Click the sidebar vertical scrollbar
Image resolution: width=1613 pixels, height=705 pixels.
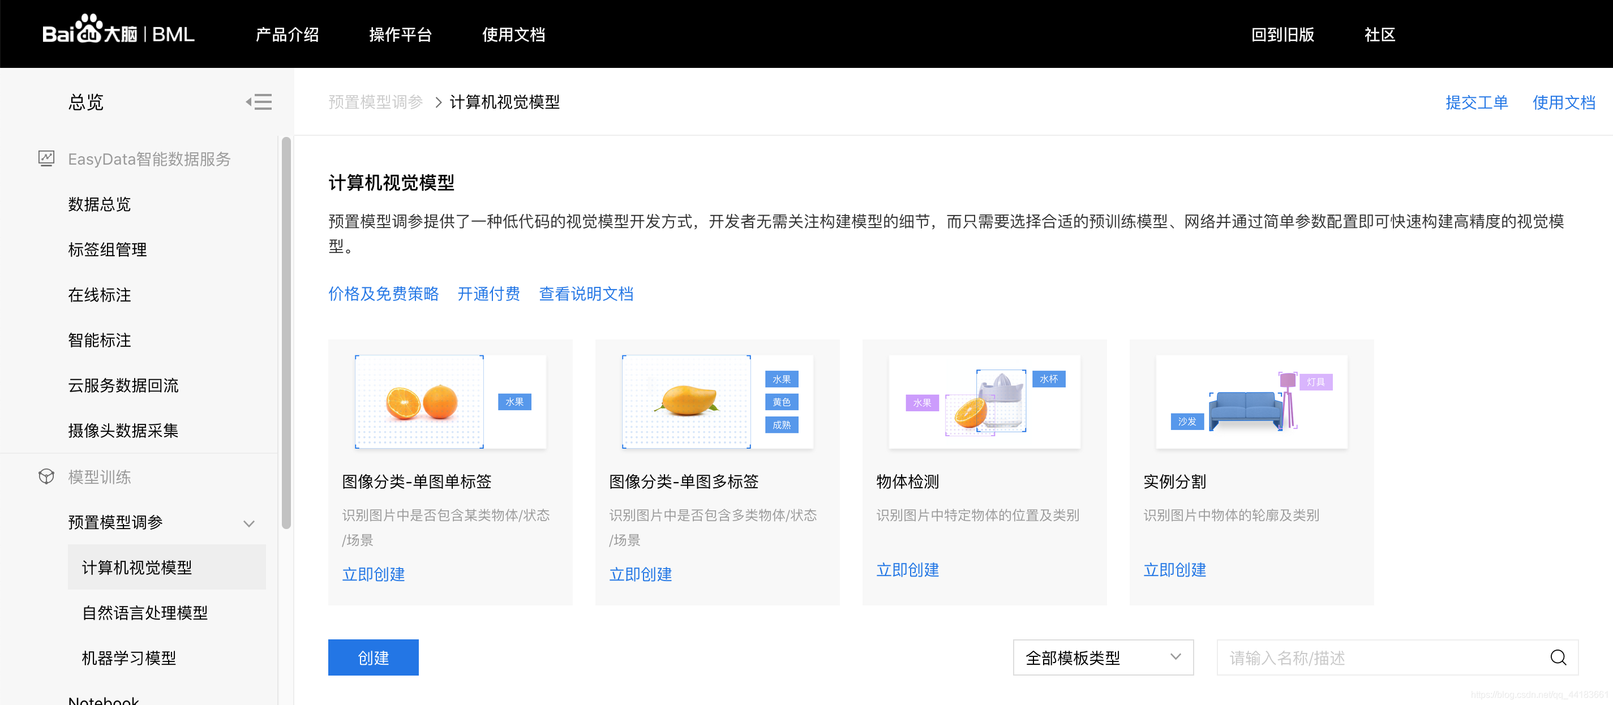tap(286, 333)
